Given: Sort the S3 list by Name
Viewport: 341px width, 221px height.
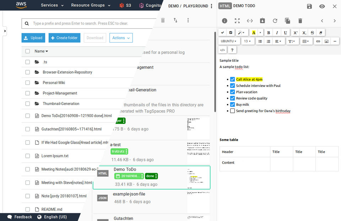Looking at the screenshot, I should click(x=41, y=51).
